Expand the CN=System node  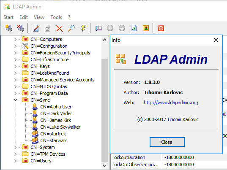coord(16,147)
